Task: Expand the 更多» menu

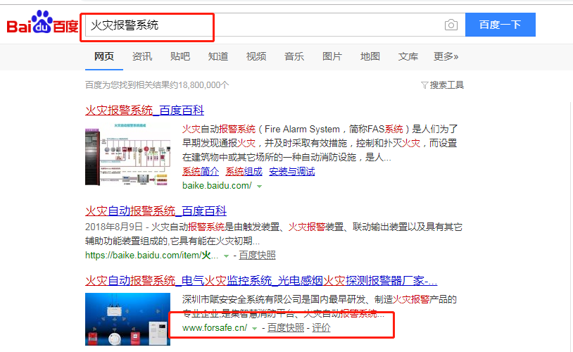Action: click(x=446, y=56)
